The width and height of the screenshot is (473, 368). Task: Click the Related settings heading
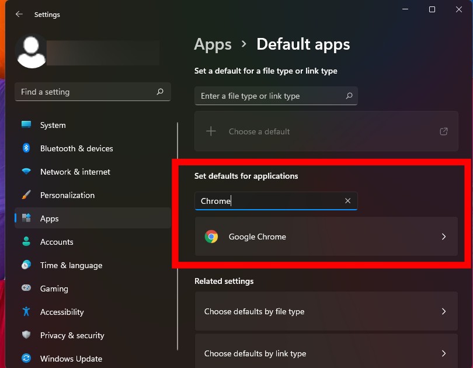224,281
